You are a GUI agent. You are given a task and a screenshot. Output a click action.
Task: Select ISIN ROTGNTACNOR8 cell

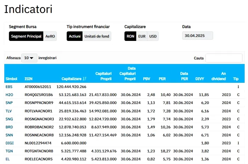(39, 151)
